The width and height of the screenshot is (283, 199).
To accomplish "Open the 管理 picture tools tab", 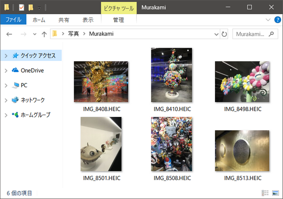I will click(118, 20).
